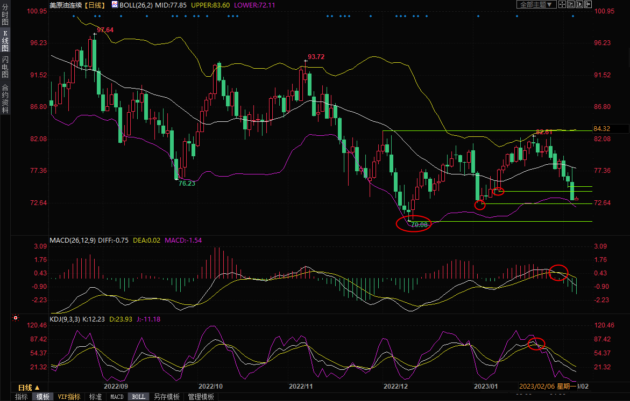Click the 另存模板 button
Screen dimensions: 630x401
pos(166,397)
